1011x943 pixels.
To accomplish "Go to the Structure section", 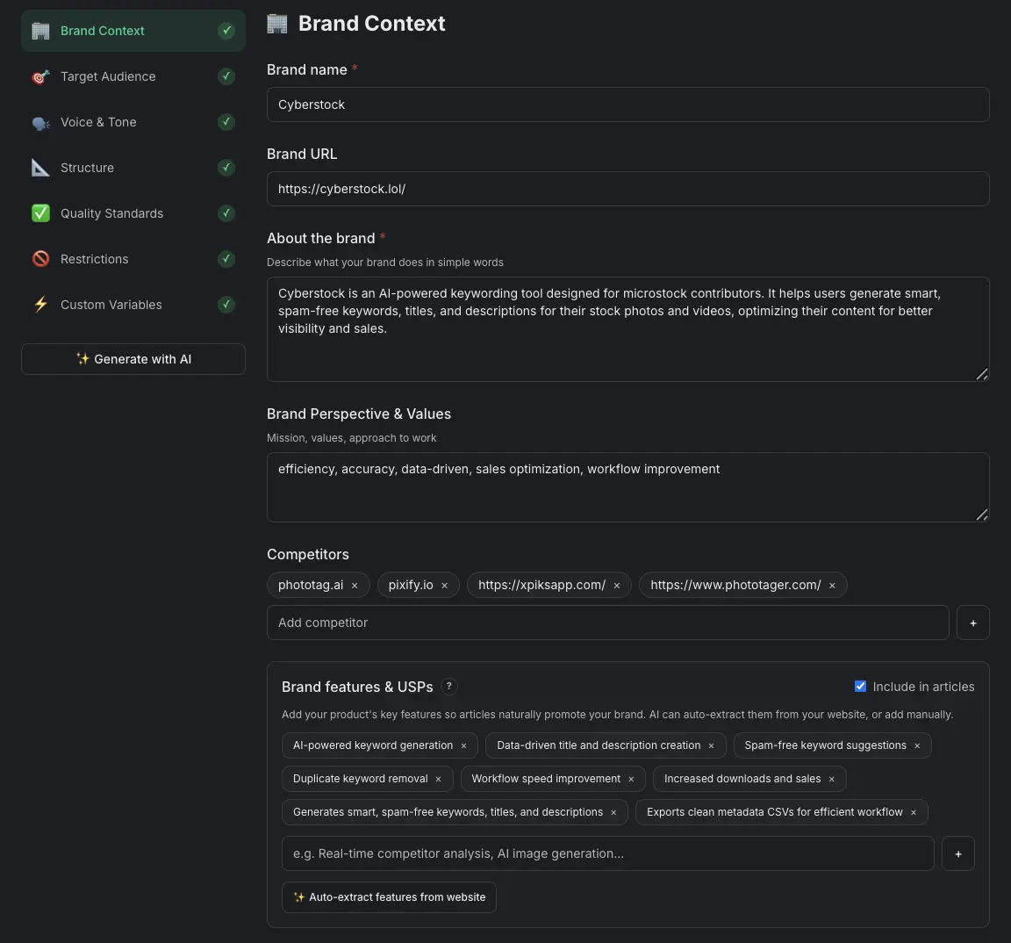I will (x=133, y=168).
